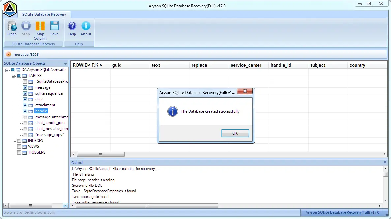Uncheck the sqlite_sequence checkbox

[25, 93]
